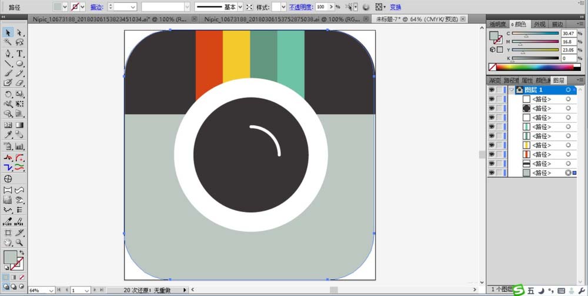Image resolution: width=588 pixels, height=296 pixels.
Task: Select the Type tool
Action: click(x=20, y=53)
